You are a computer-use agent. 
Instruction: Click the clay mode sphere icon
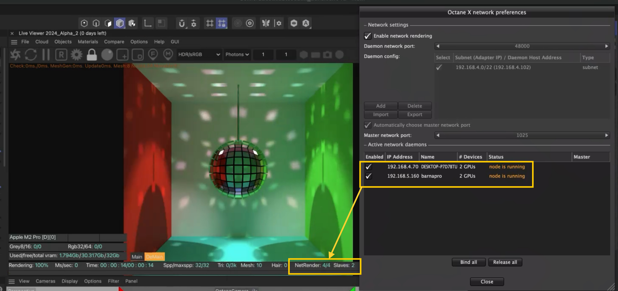point(107,55)
